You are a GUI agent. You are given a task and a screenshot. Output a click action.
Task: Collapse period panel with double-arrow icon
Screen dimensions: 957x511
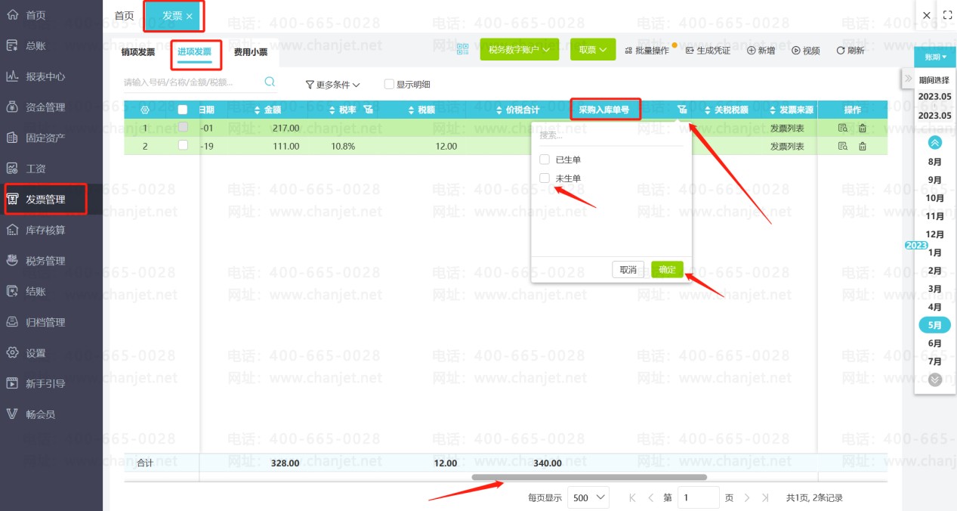click(908, 79)
